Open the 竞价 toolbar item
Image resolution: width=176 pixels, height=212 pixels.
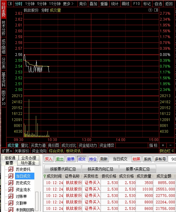point(83,4)
